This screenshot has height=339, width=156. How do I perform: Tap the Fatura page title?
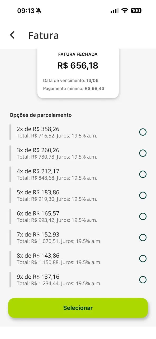(x=44, y=35)
